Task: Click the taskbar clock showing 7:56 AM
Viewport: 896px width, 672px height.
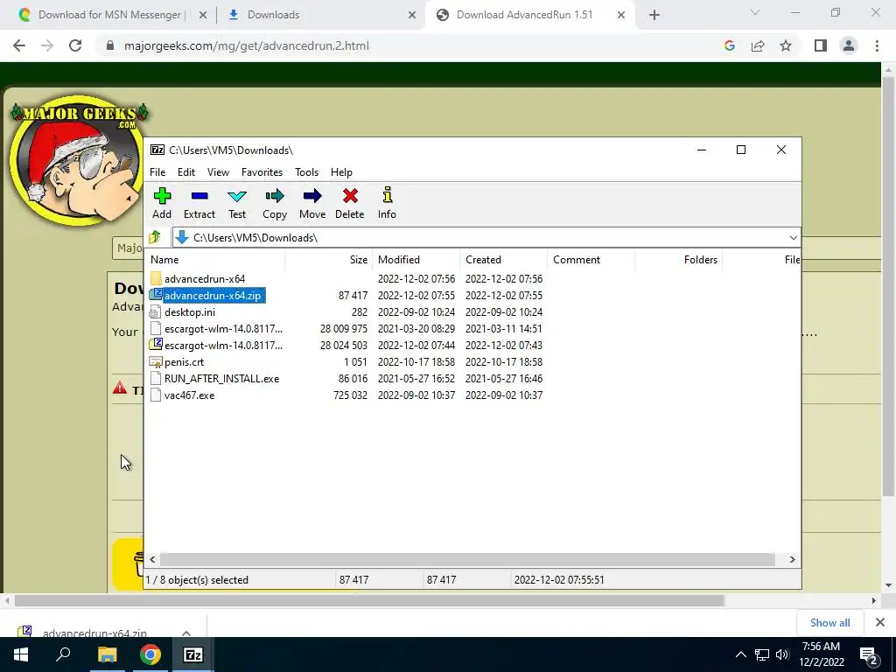Action: (x=821, y=654)
